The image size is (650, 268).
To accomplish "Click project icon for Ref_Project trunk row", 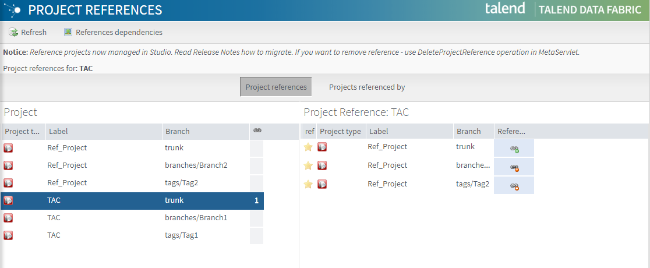I will pos(8,148).
